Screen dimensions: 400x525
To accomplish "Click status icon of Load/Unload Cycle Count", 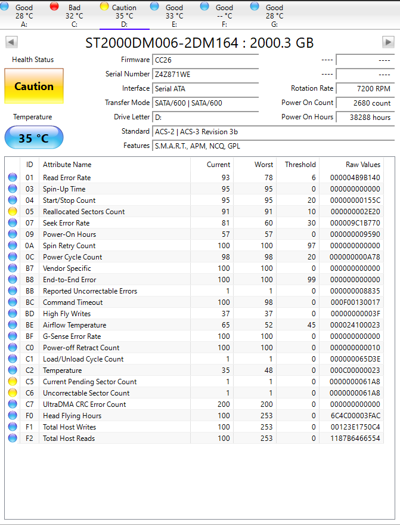I will 13,359.
